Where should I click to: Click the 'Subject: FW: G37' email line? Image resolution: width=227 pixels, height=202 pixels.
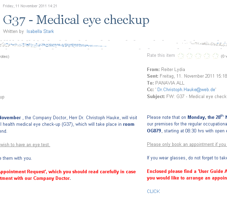[x=187, y=96]
